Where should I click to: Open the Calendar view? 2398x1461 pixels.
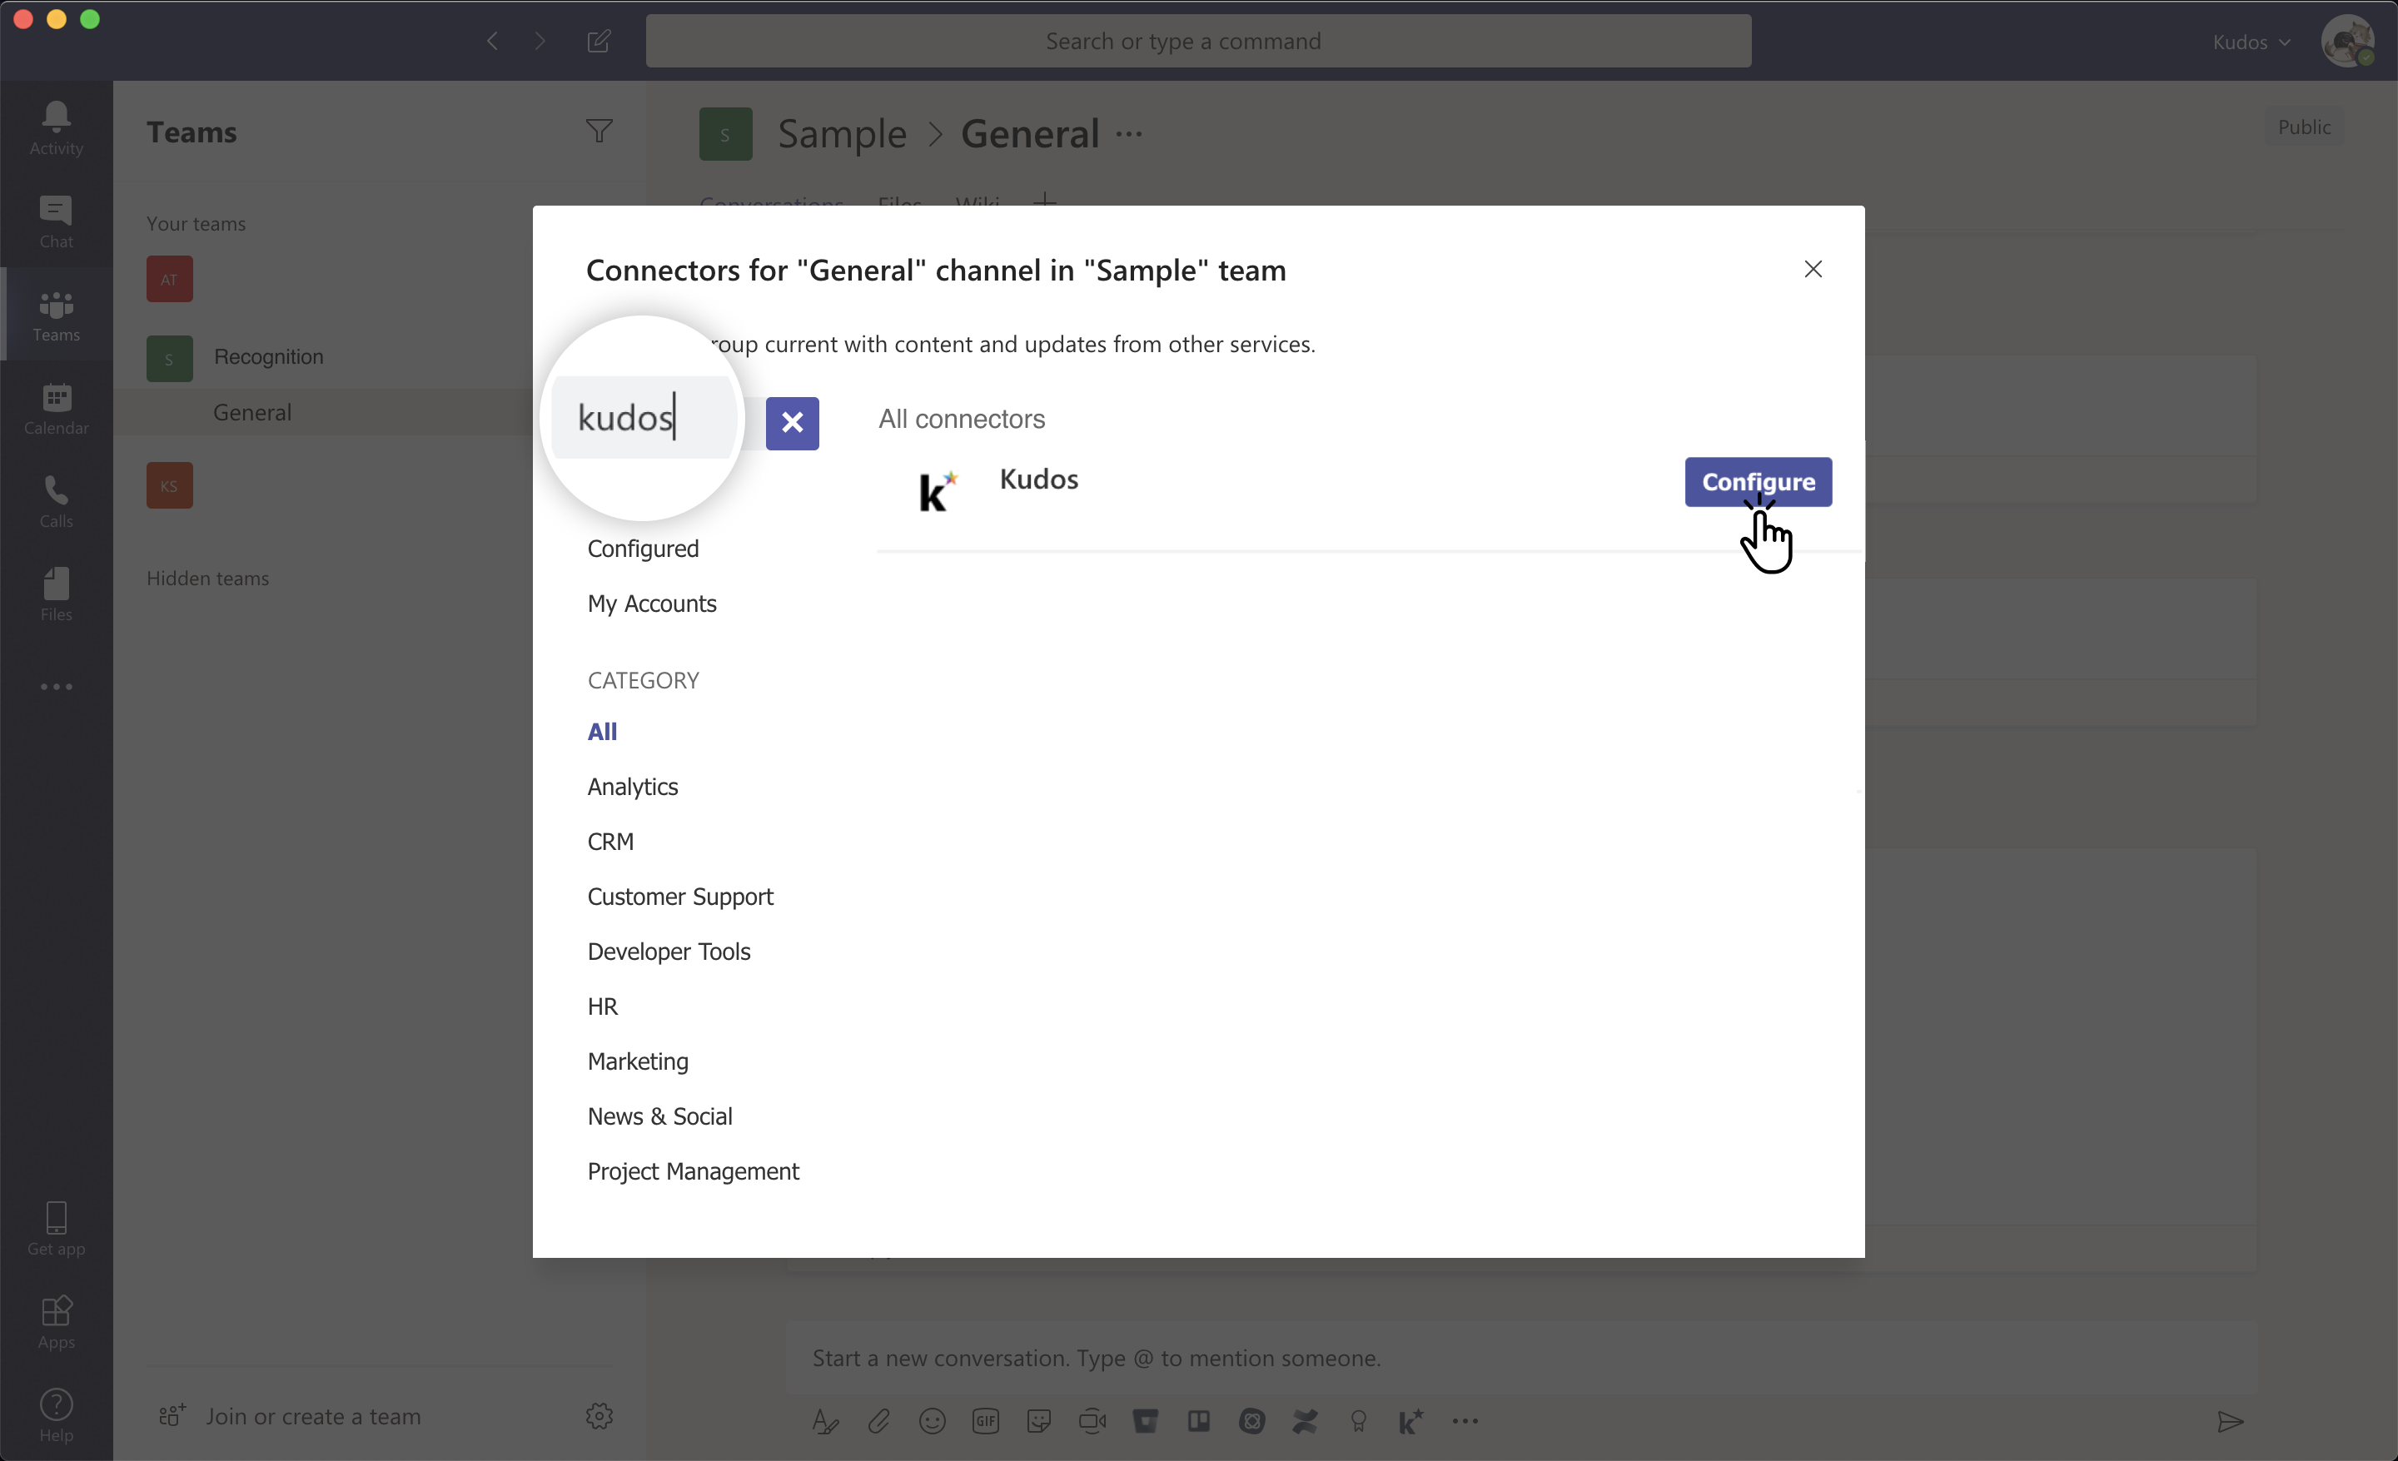point(57,409)
